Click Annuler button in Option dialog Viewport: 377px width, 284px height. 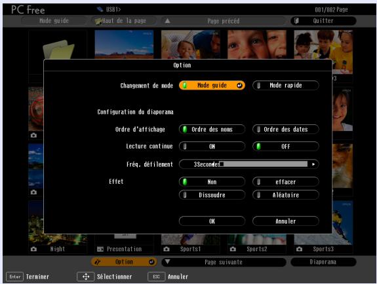click(286, 221)
